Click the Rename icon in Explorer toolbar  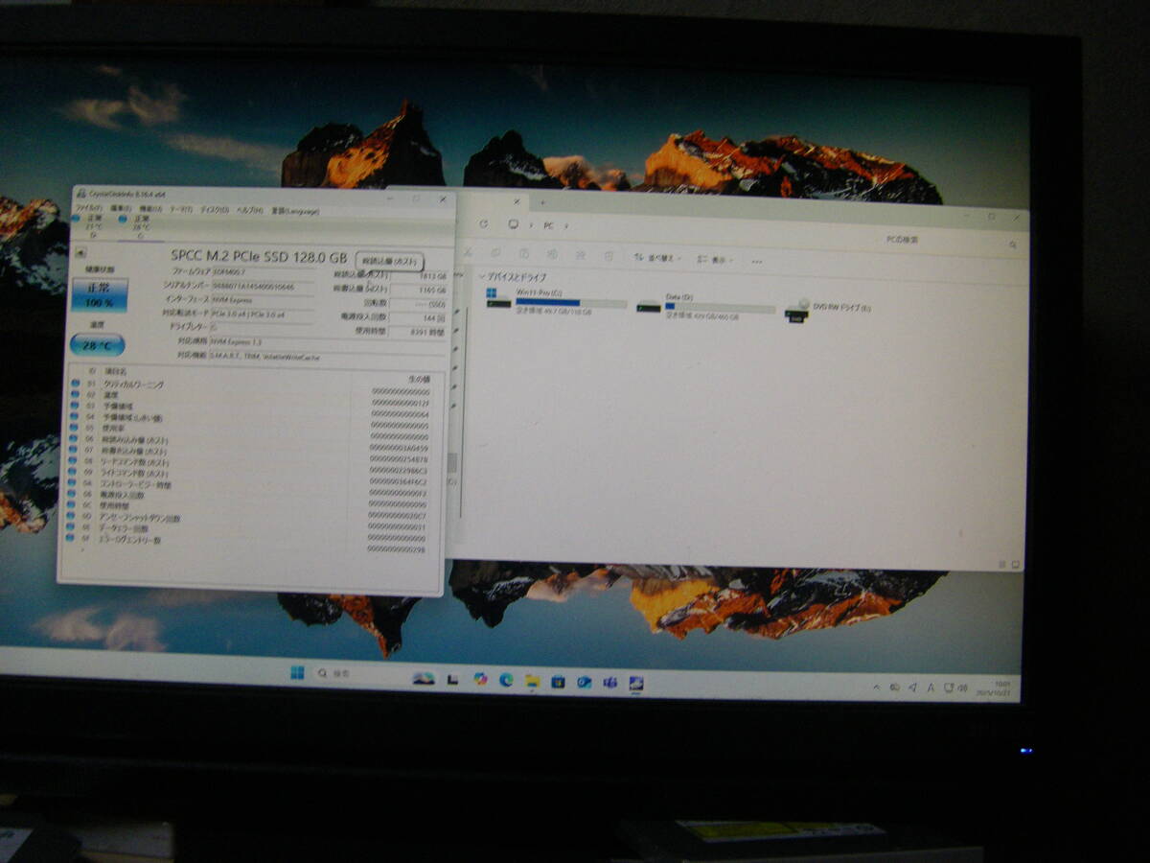pos(553,254)
